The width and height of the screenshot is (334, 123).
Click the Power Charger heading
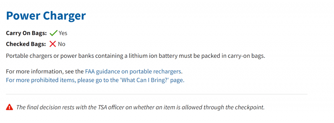46,16
